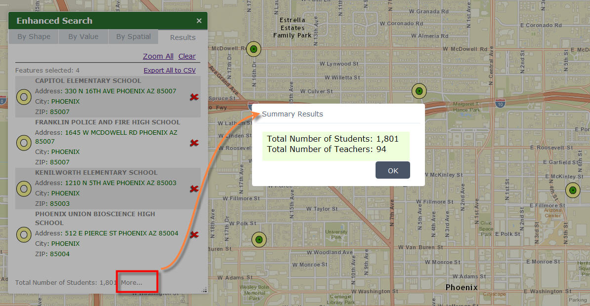This screenshot has width=590, height=306.
Task: Click Estrella Estates Family Park map label
Action: 293,28
